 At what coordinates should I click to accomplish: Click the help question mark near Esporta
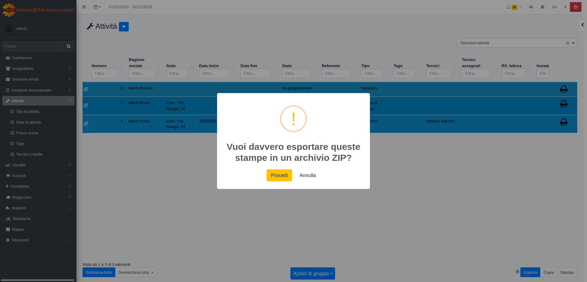517,272
